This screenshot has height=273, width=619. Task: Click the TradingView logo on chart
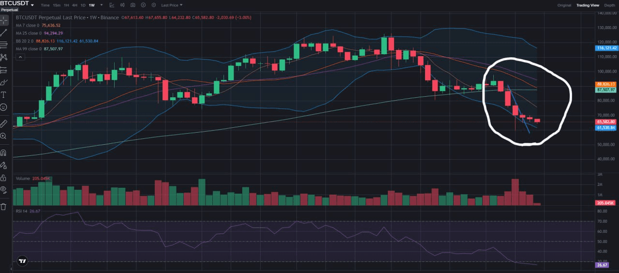click(22, 261)
